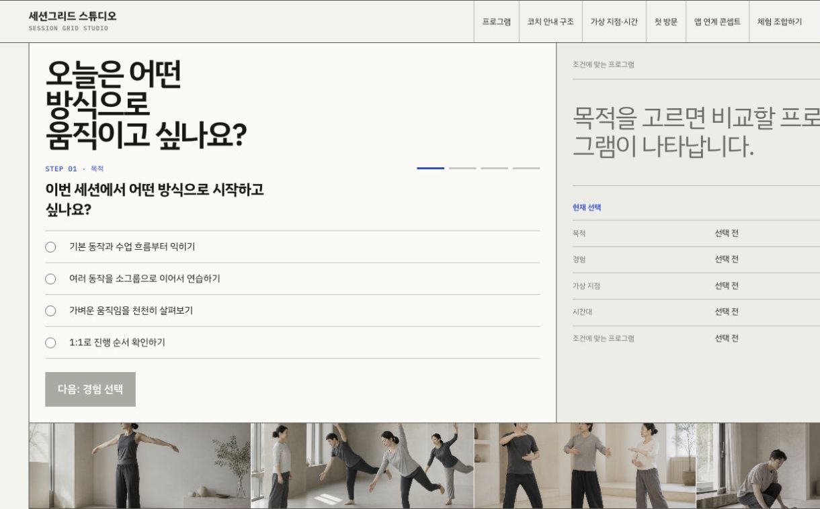Click 목적을 고르면 비교할 프로그램이 나타납니다 text
The height and width of the screenshot is (509, 820).
tap(696, 132)
